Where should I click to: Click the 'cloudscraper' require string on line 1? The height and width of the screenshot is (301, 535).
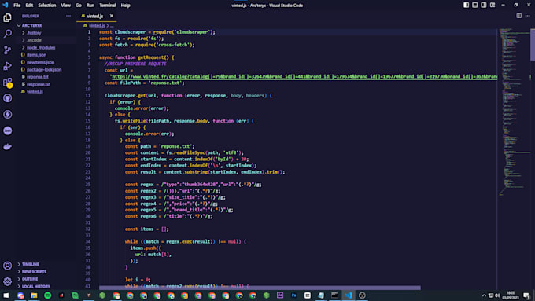point(193,32)
